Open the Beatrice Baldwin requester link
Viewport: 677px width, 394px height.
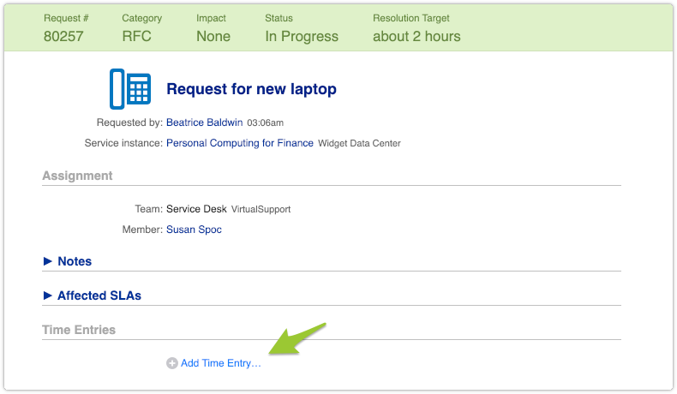pyautogui.click(x=204, y=122)
